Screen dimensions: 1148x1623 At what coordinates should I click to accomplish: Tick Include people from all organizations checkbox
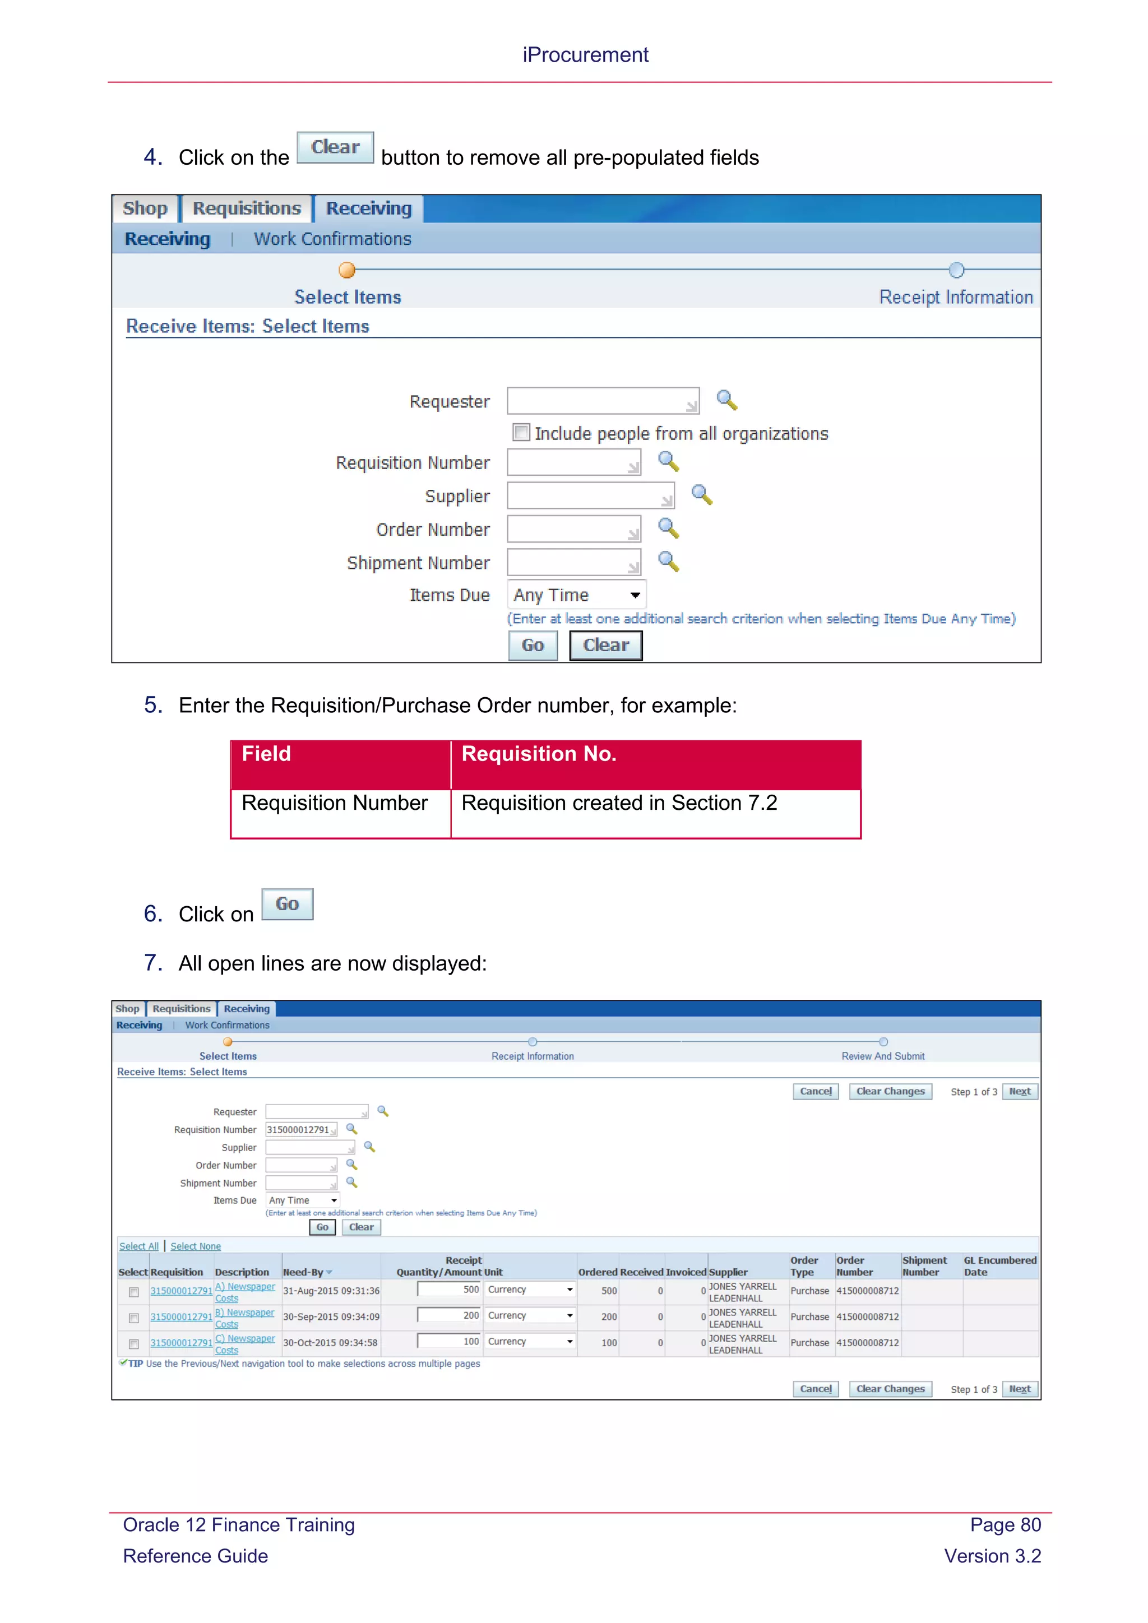[x=521, y=432]
